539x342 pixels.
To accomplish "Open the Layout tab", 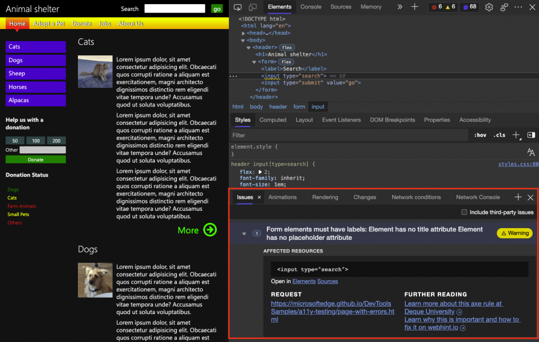I will point(304,120).
